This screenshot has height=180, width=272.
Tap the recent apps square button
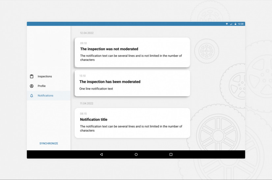171,154
